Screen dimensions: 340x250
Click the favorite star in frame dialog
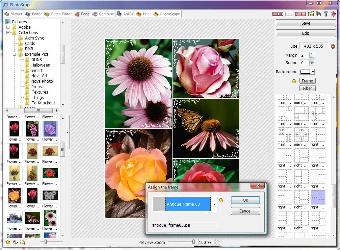(221, 200)
